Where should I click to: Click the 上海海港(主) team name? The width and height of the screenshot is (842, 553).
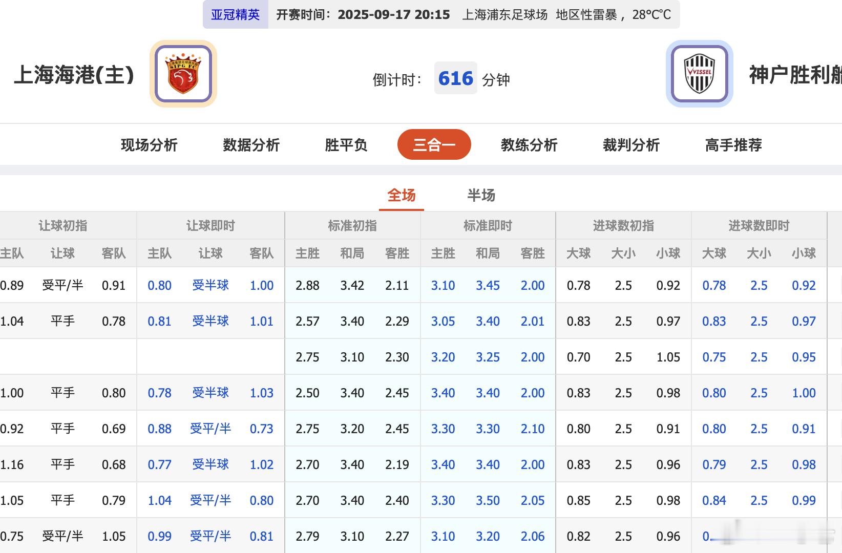point(74,75)
